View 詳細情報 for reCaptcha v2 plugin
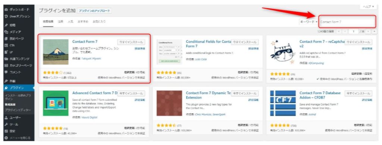Image resolution: width=382 pixels, height=145 pixels. pyautogui.click(x=367, y=49)
